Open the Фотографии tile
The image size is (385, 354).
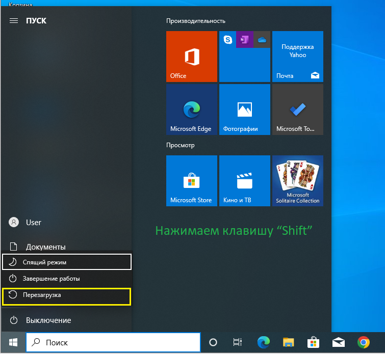[245, 110]
